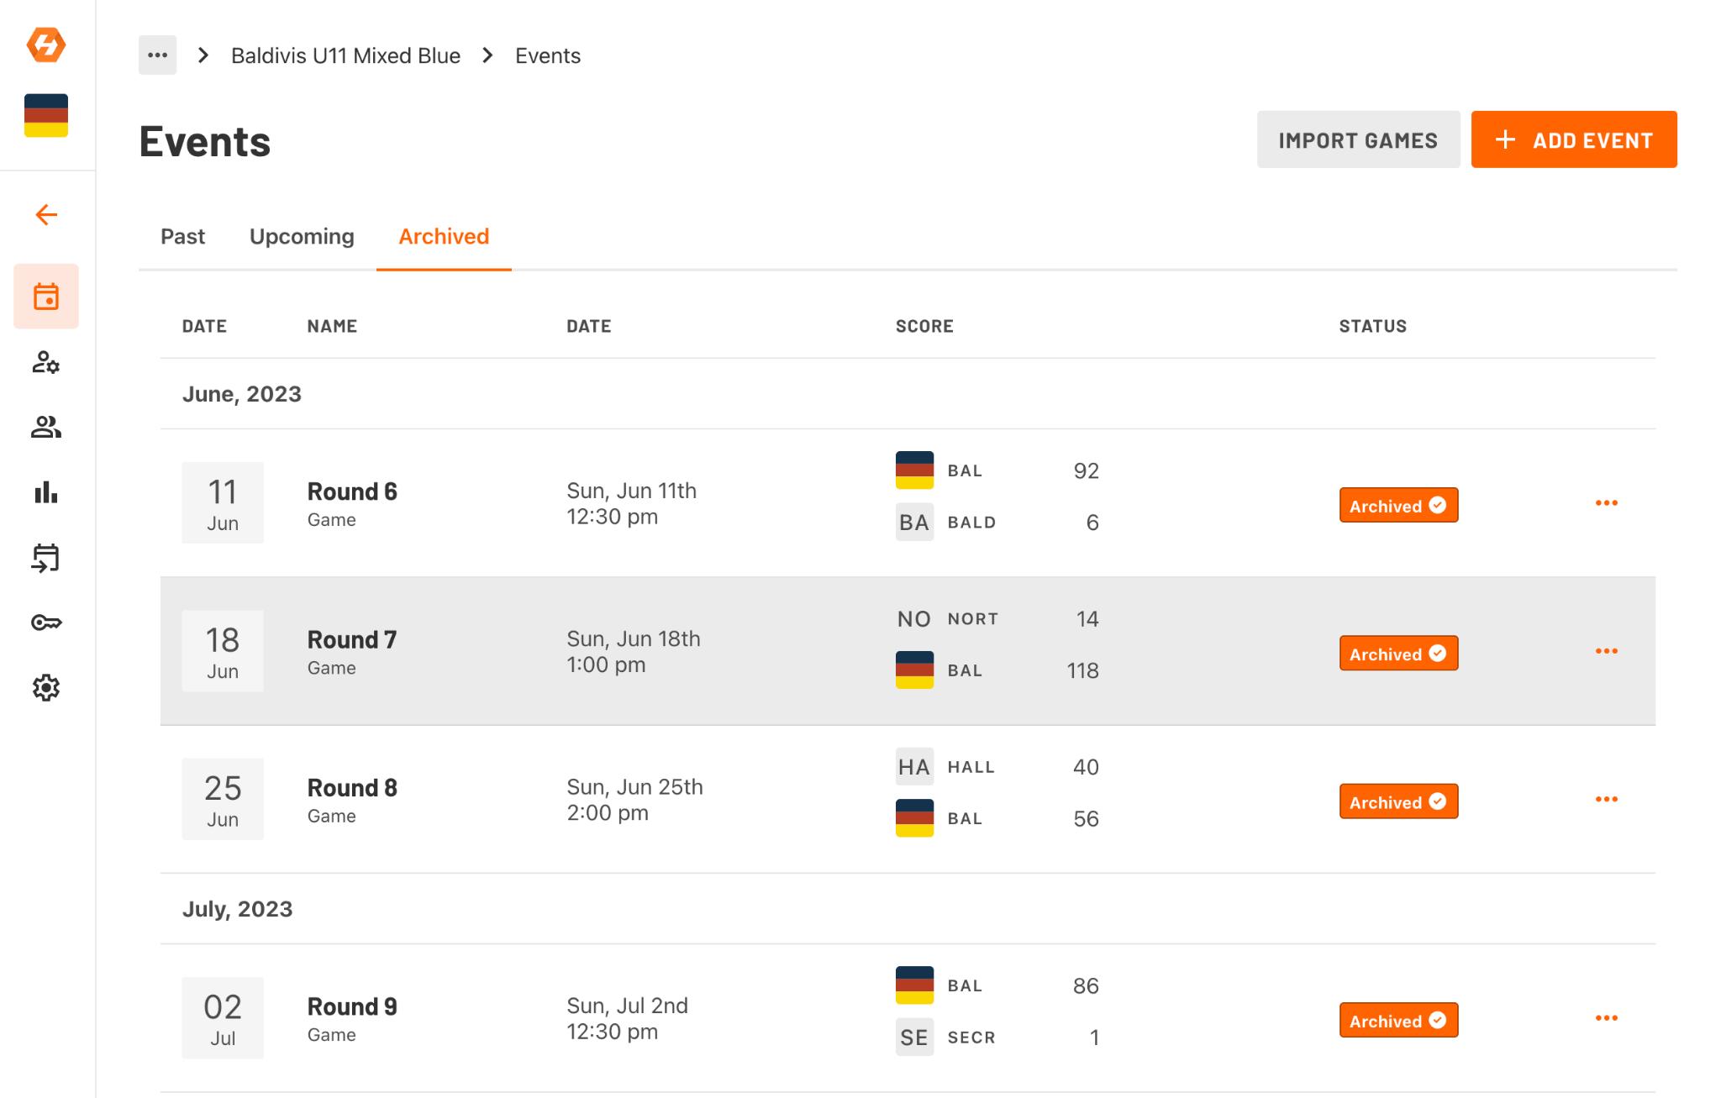Screen dimensions: 1721x1098
Task: Open more options for Round 9
Action: (x=1606, y=1018)
